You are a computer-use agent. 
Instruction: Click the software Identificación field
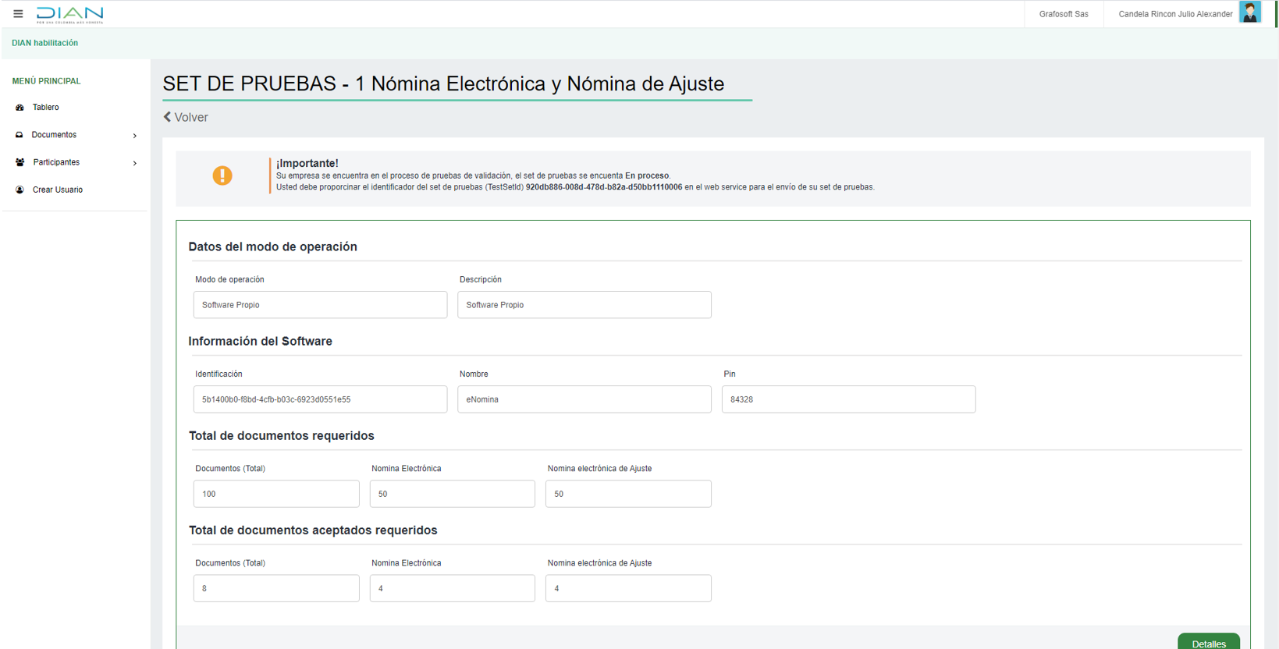(x=320, y=399)
